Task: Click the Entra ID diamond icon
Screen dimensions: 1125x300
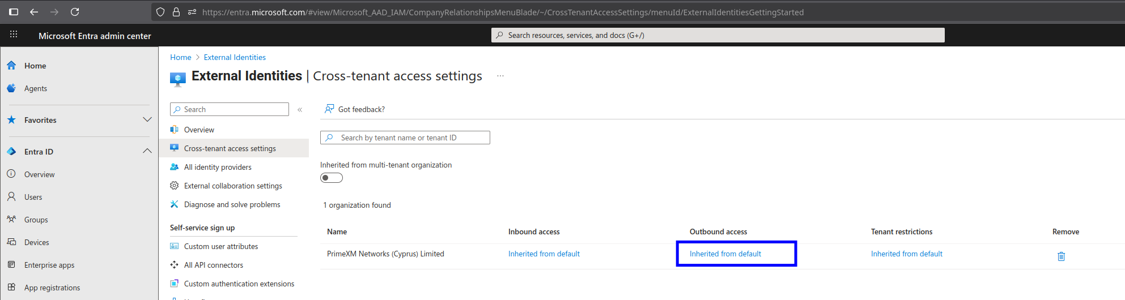Action: [x=11, y=152]
